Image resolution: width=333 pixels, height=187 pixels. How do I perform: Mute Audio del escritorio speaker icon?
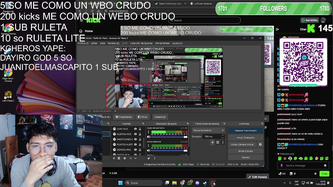click(149, 137)
